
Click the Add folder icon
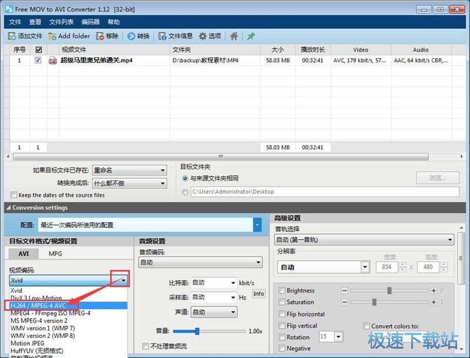click(x=52, y=36)
